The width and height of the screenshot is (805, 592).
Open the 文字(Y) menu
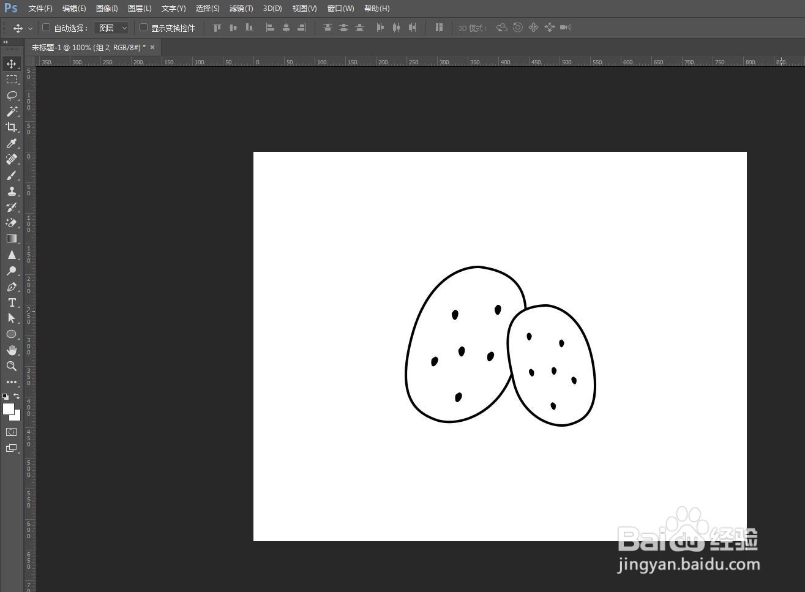click(x=173, y=9)
